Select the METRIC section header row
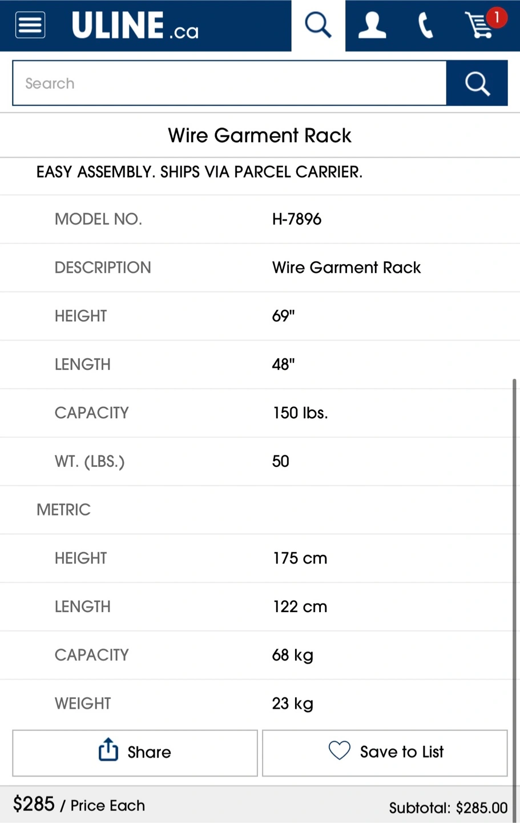The image size is (520, 823). pyautogui.click(x=260, y=510)
